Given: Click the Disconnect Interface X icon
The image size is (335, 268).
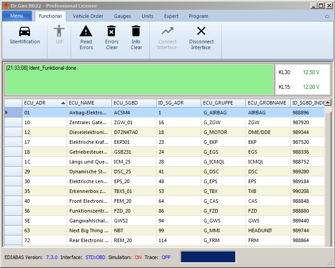Looking at the screenshot, I should 201,31.
